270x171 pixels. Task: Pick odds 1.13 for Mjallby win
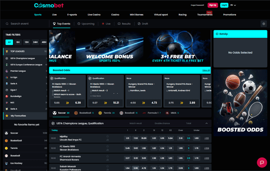(x=127, y=138)
